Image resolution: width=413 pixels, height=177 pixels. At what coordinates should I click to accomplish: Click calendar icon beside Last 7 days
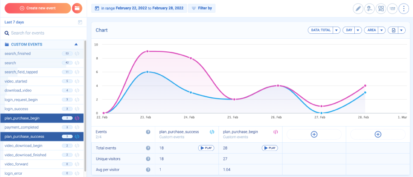(80, 23)
